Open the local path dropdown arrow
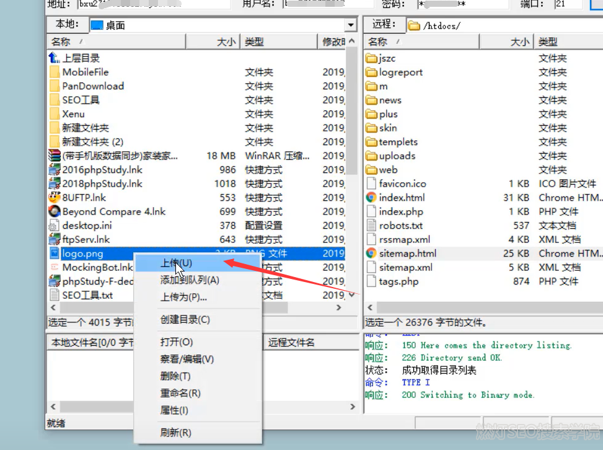Viewport: 603px width, 450px height. click(x=351, y=25)
